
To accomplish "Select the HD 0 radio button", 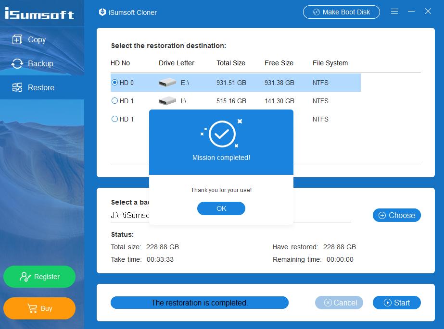I will [x=114, y=83].
